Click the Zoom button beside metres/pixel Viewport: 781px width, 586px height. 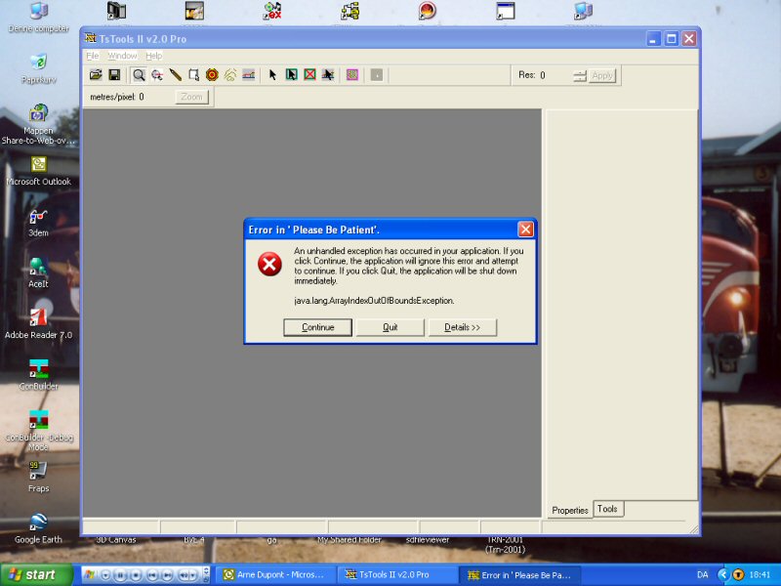(191, 97)
